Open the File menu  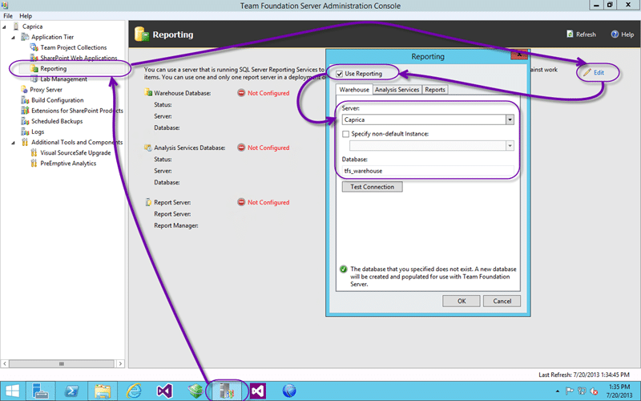click(8, 16)
